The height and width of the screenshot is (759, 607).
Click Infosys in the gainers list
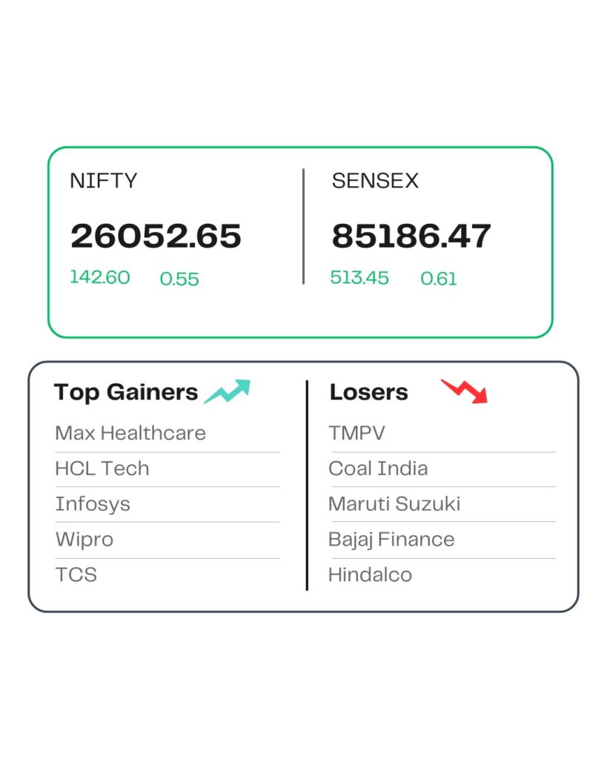coord(93,504)
